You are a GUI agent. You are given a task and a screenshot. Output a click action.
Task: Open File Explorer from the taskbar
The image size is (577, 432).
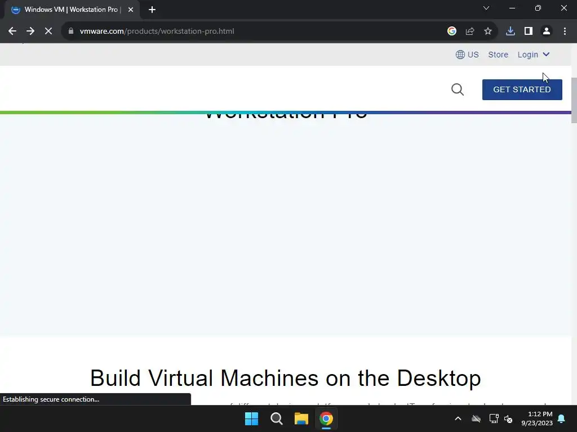coord(301,418)
